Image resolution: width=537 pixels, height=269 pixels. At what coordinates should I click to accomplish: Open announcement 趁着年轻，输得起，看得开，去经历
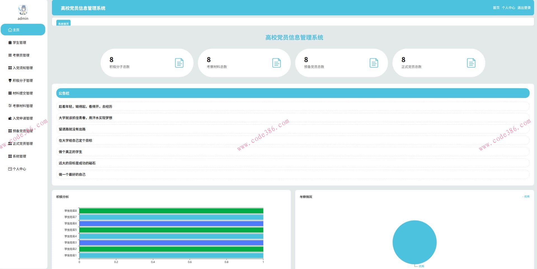pyautogui.click(x=293, y=106)
